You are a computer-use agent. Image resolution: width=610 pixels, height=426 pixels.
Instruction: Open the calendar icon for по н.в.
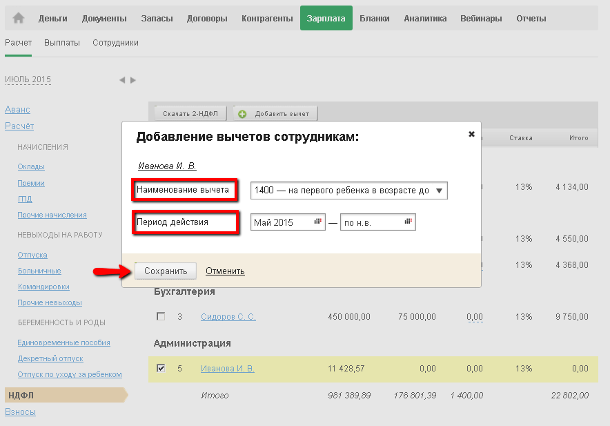coord(408,221)
